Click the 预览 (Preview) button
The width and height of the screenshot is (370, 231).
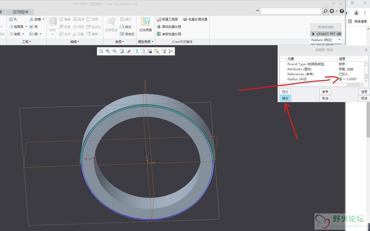[364, 98]
